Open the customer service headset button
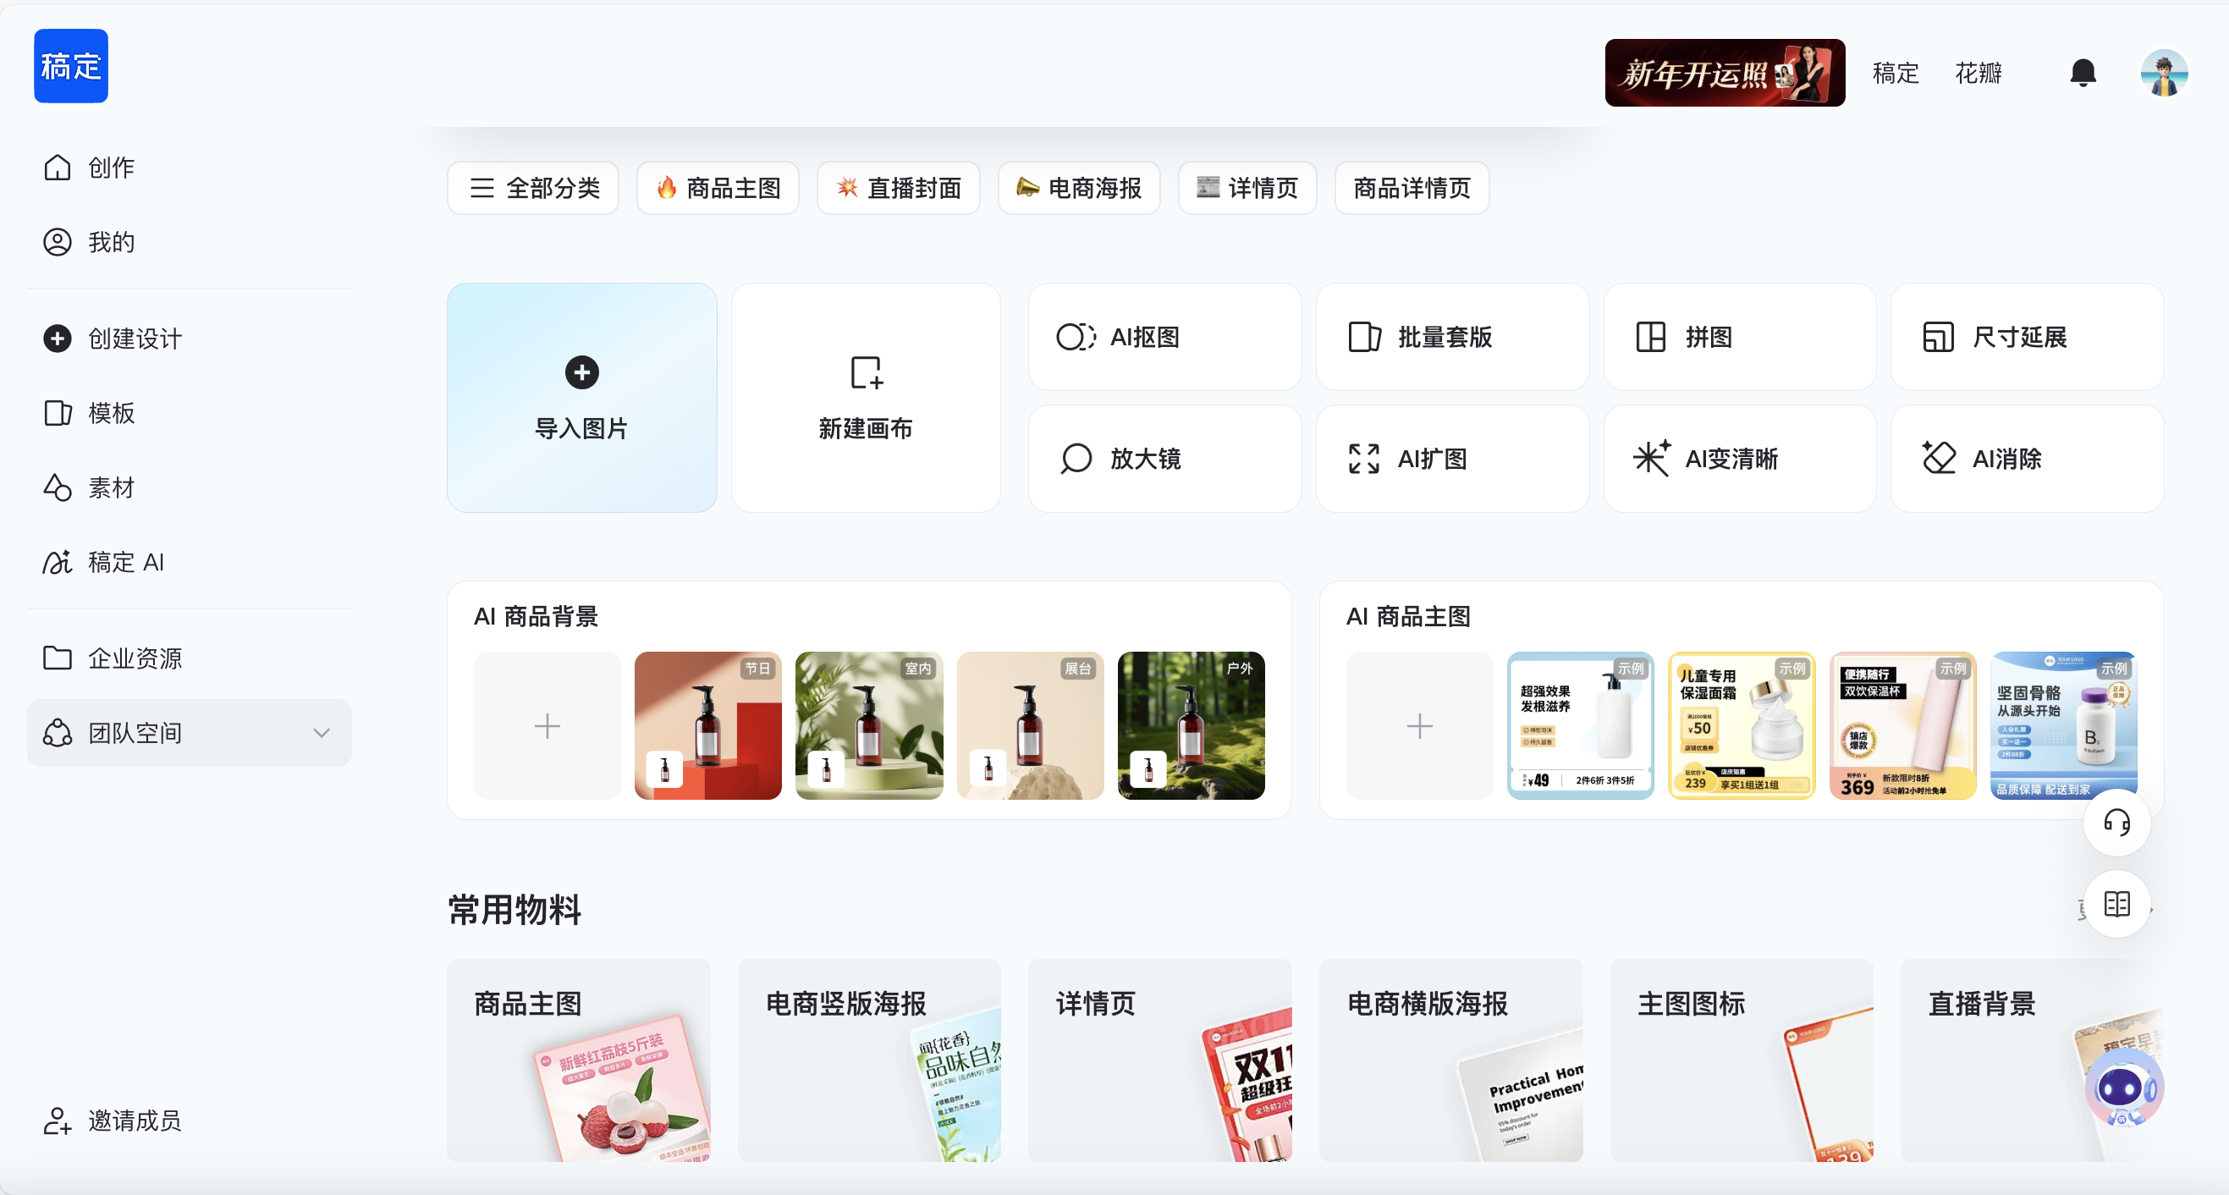The width and height of the screenshot is (2229, 1195). (2116, 822)
